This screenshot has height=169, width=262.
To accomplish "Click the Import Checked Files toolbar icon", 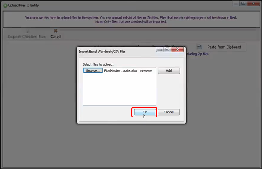I will click(x=27, y=31).
